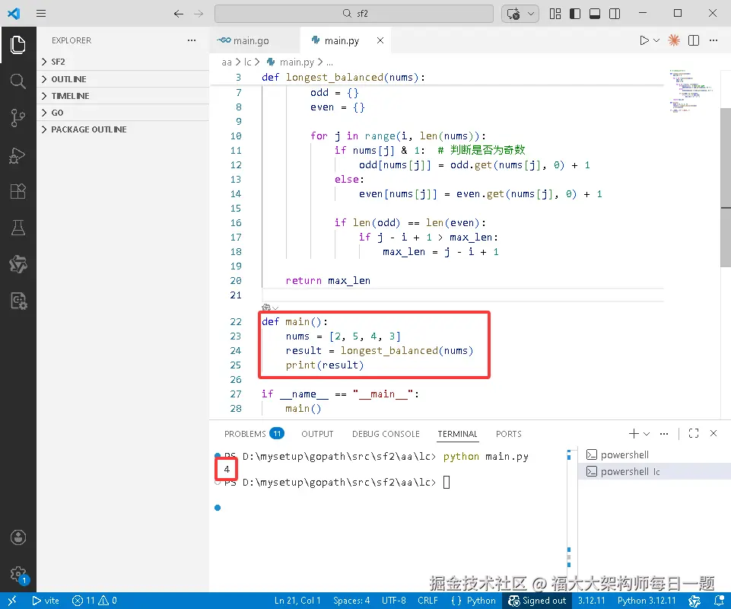Switch to the main.go tab

[254, 40]
